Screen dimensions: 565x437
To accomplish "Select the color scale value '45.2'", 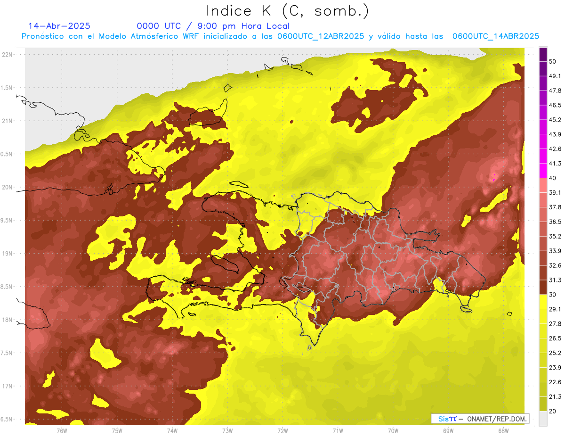I will point(555,120).
